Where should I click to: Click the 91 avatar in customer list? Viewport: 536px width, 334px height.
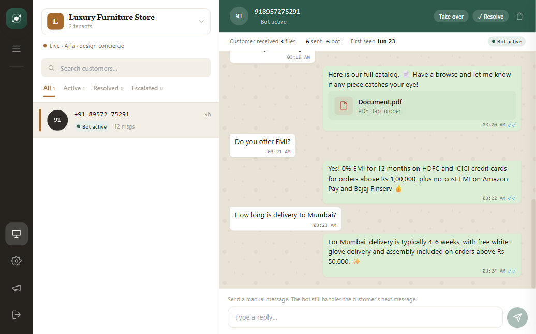[x=57, y=120]
